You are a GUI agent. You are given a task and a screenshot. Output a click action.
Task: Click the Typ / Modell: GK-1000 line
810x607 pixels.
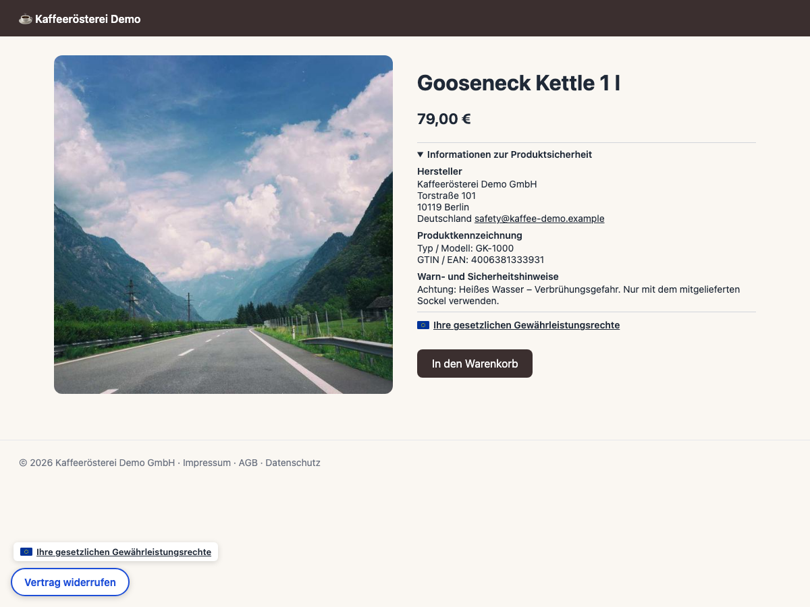465,248
